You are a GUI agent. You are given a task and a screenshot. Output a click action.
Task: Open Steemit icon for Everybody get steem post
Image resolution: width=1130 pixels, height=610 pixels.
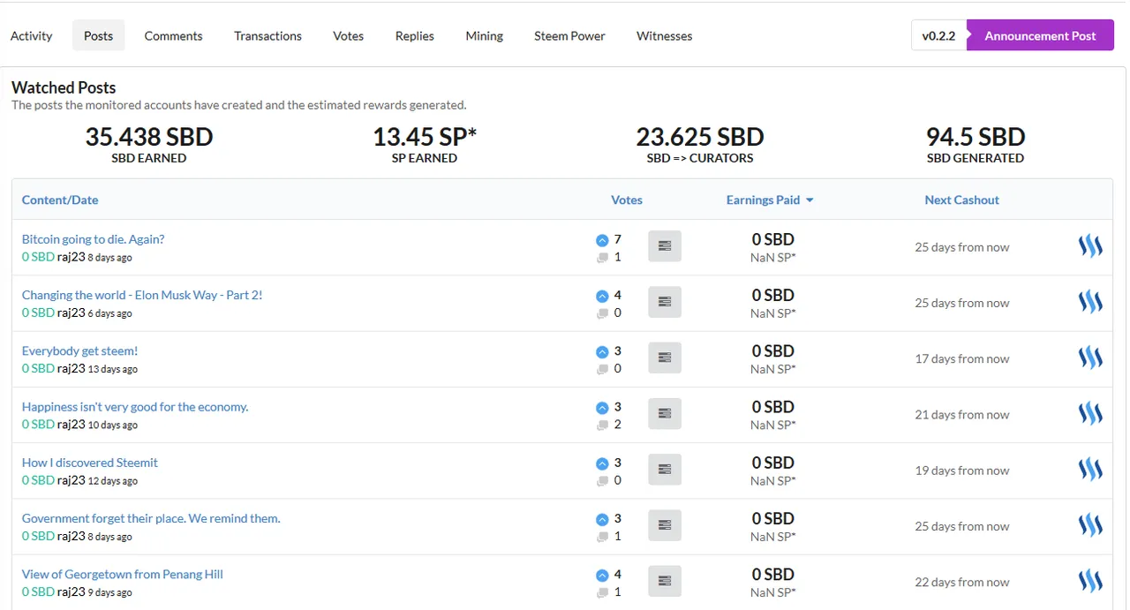click(x=1090, y=358)
